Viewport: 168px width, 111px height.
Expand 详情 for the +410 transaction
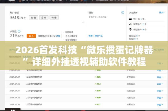[160, 98]
